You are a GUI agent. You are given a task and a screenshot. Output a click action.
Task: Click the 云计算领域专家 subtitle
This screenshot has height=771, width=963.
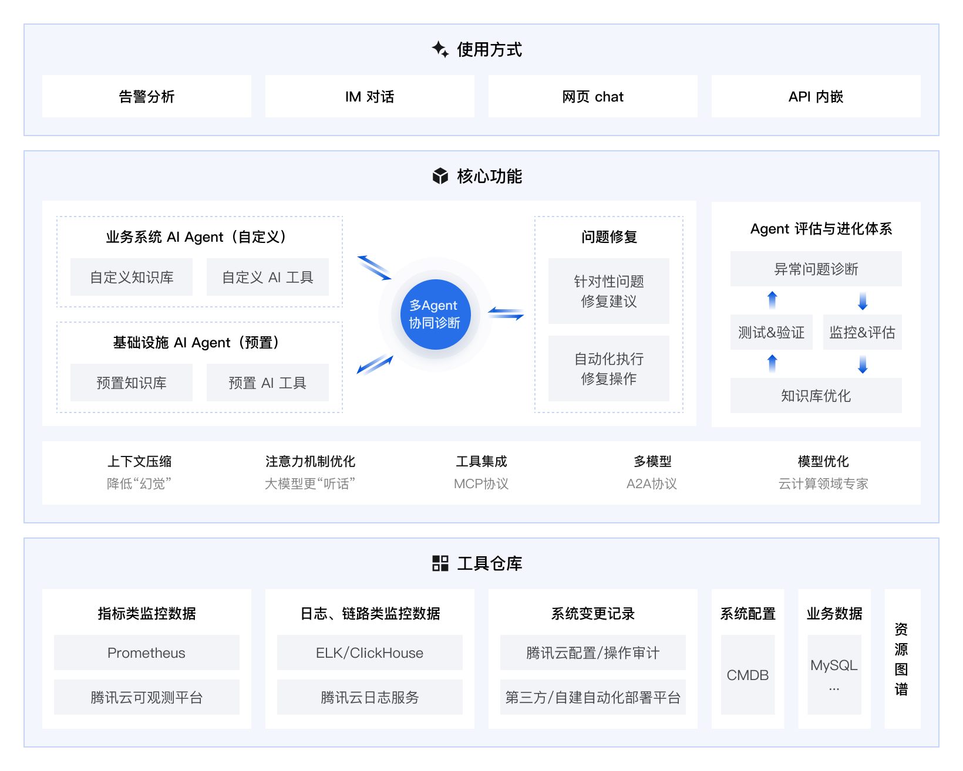pos(823,483)
